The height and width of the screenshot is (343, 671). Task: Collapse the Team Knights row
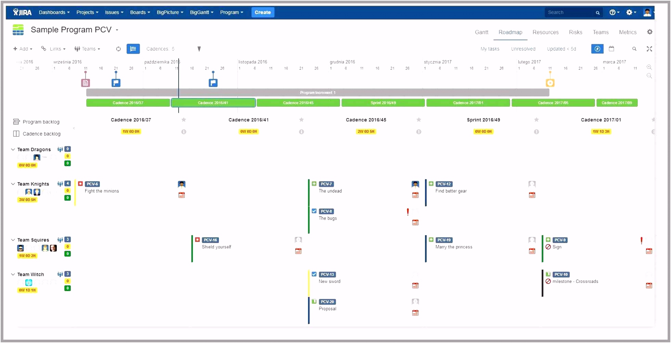click(x=13, y=184)
